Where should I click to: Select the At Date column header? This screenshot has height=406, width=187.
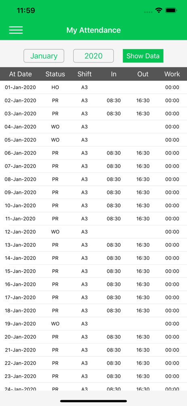(20, 74)
